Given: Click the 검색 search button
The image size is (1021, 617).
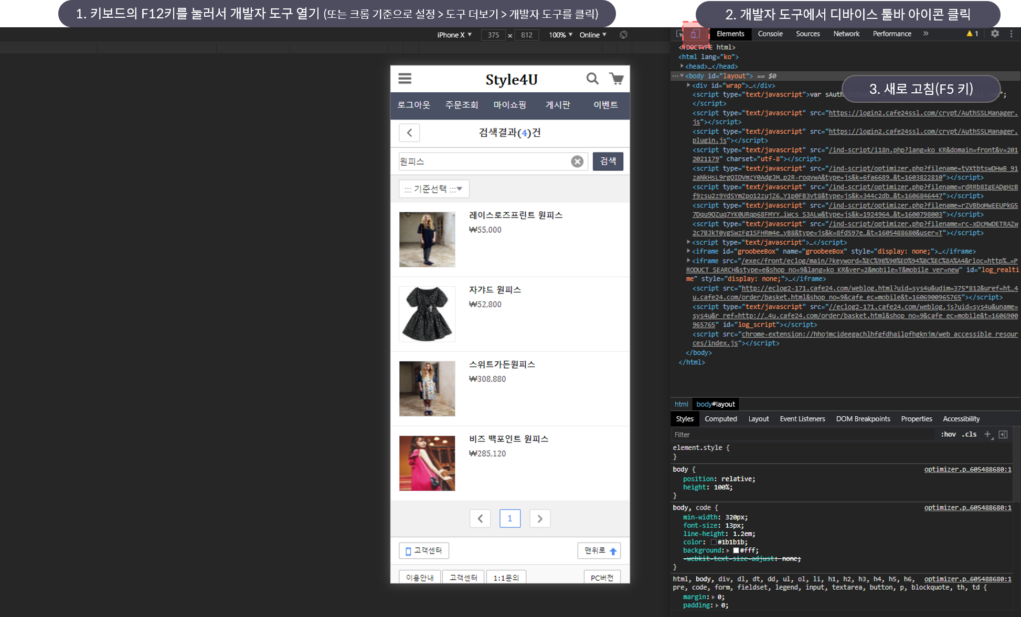Looking at the screenshot, I should (608, 161).
